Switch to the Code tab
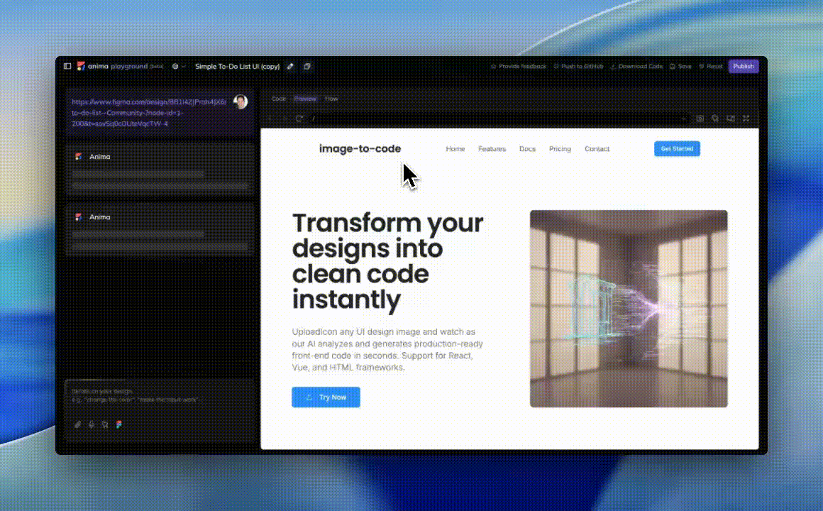This screenshot has height=511, width=823. click(279, 99)
